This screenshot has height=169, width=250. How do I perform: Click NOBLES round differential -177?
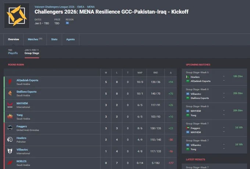[x=171, y=163]
